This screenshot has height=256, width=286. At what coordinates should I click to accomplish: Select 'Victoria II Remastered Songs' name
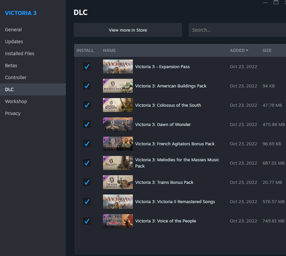(175, 201)
